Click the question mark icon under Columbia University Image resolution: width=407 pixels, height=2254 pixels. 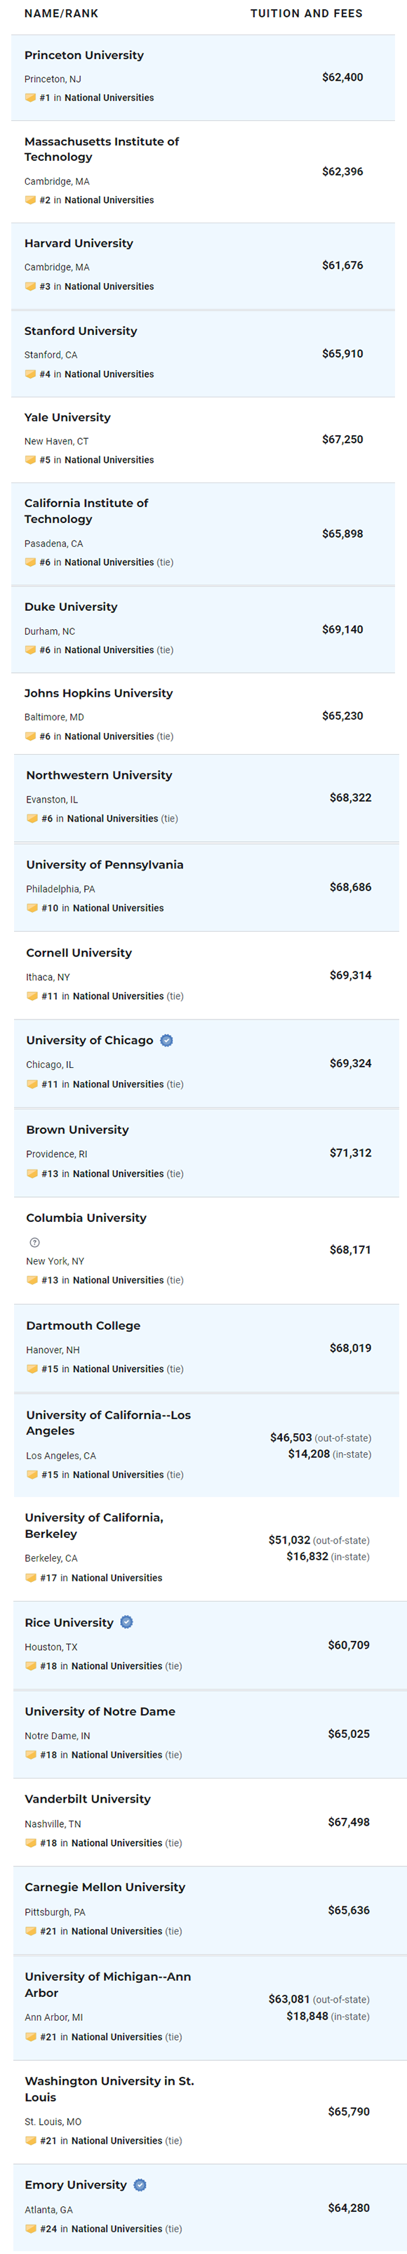[34, 1242]
